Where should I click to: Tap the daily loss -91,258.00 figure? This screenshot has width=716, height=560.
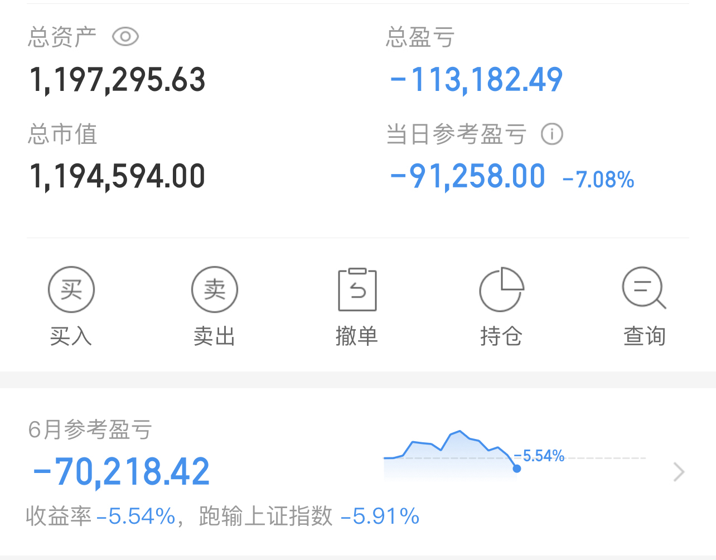coord(467,177)
